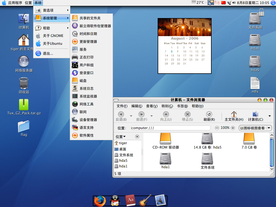Open the 应用程序 menu

coord(15,3)
